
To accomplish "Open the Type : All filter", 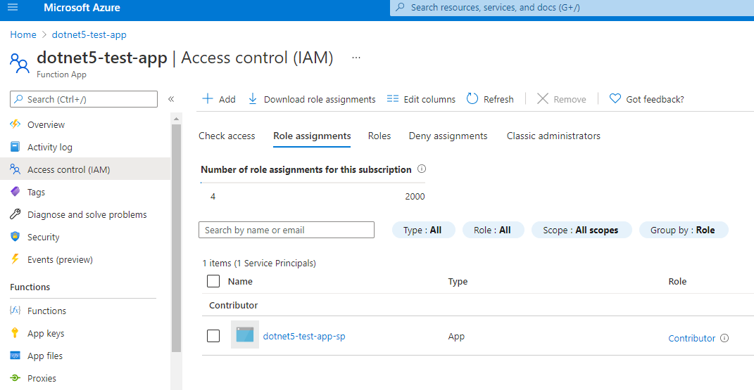I will coord(423,230).
